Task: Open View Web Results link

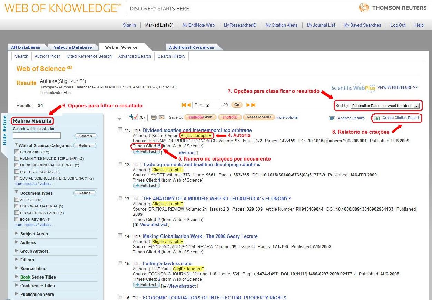Action: click(x=397, y=87)
